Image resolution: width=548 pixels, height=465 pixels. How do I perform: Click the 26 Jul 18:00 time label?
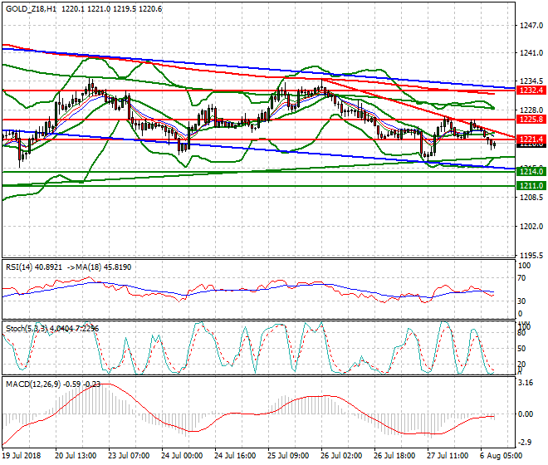click(394, 456)
